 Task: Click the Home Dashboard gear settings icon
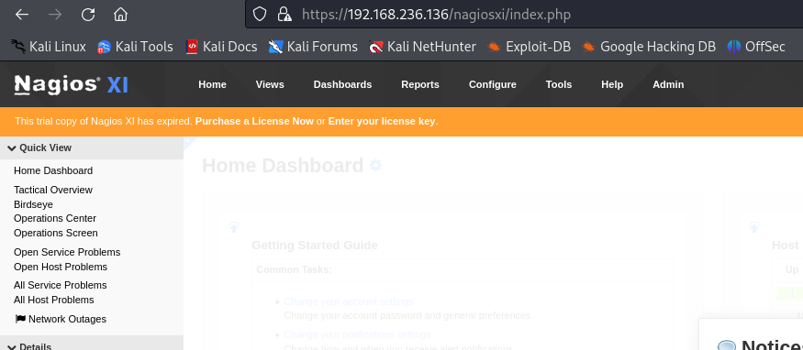coord(376,166)
